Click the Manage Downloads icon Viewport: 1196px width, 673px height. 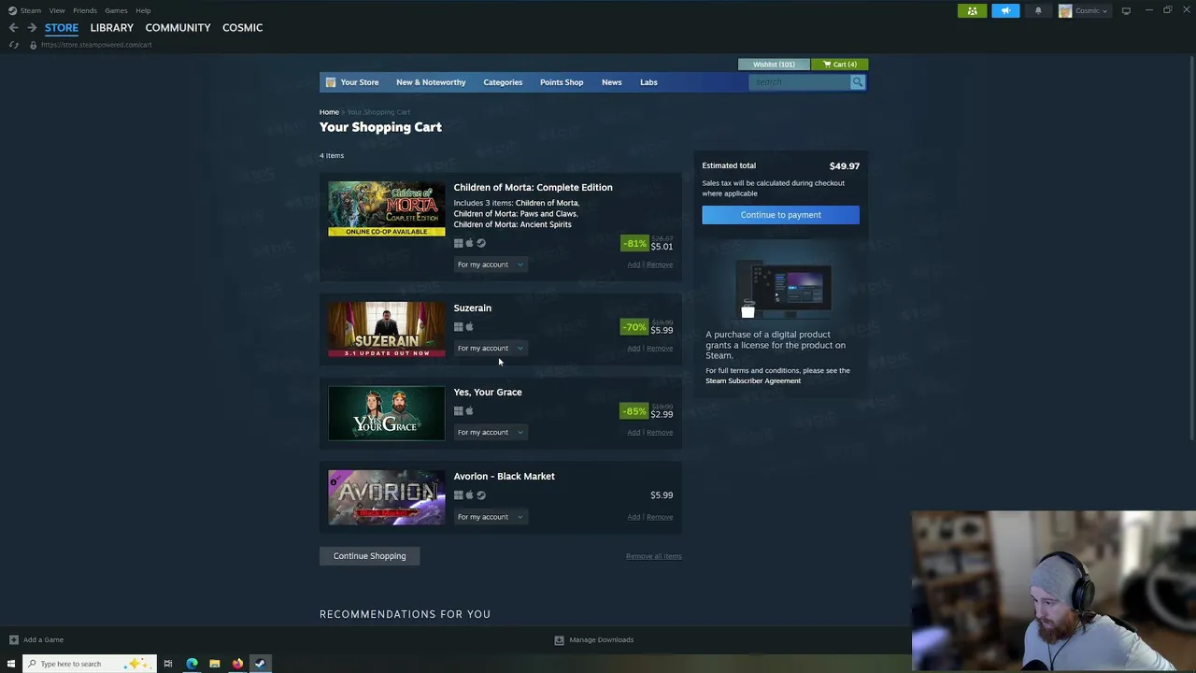(559, 639)
